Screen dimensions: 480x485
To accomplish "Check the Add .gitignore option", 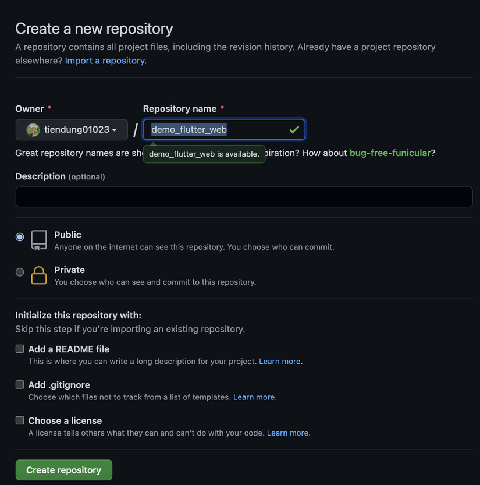I will (x=20, y=384).
